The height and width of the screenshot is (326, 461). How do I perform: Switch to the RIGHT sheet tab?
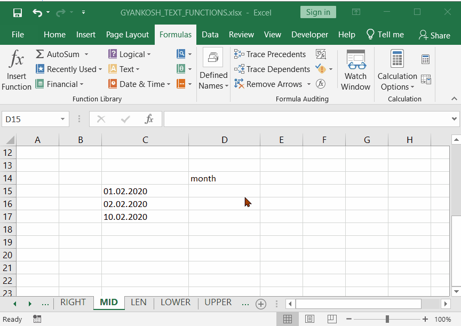tap(73, 302)
